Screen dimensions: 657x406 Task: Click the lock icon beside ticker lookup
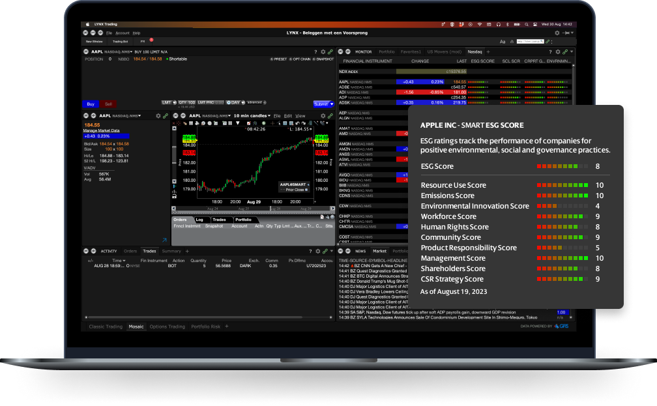click(512, 42)
